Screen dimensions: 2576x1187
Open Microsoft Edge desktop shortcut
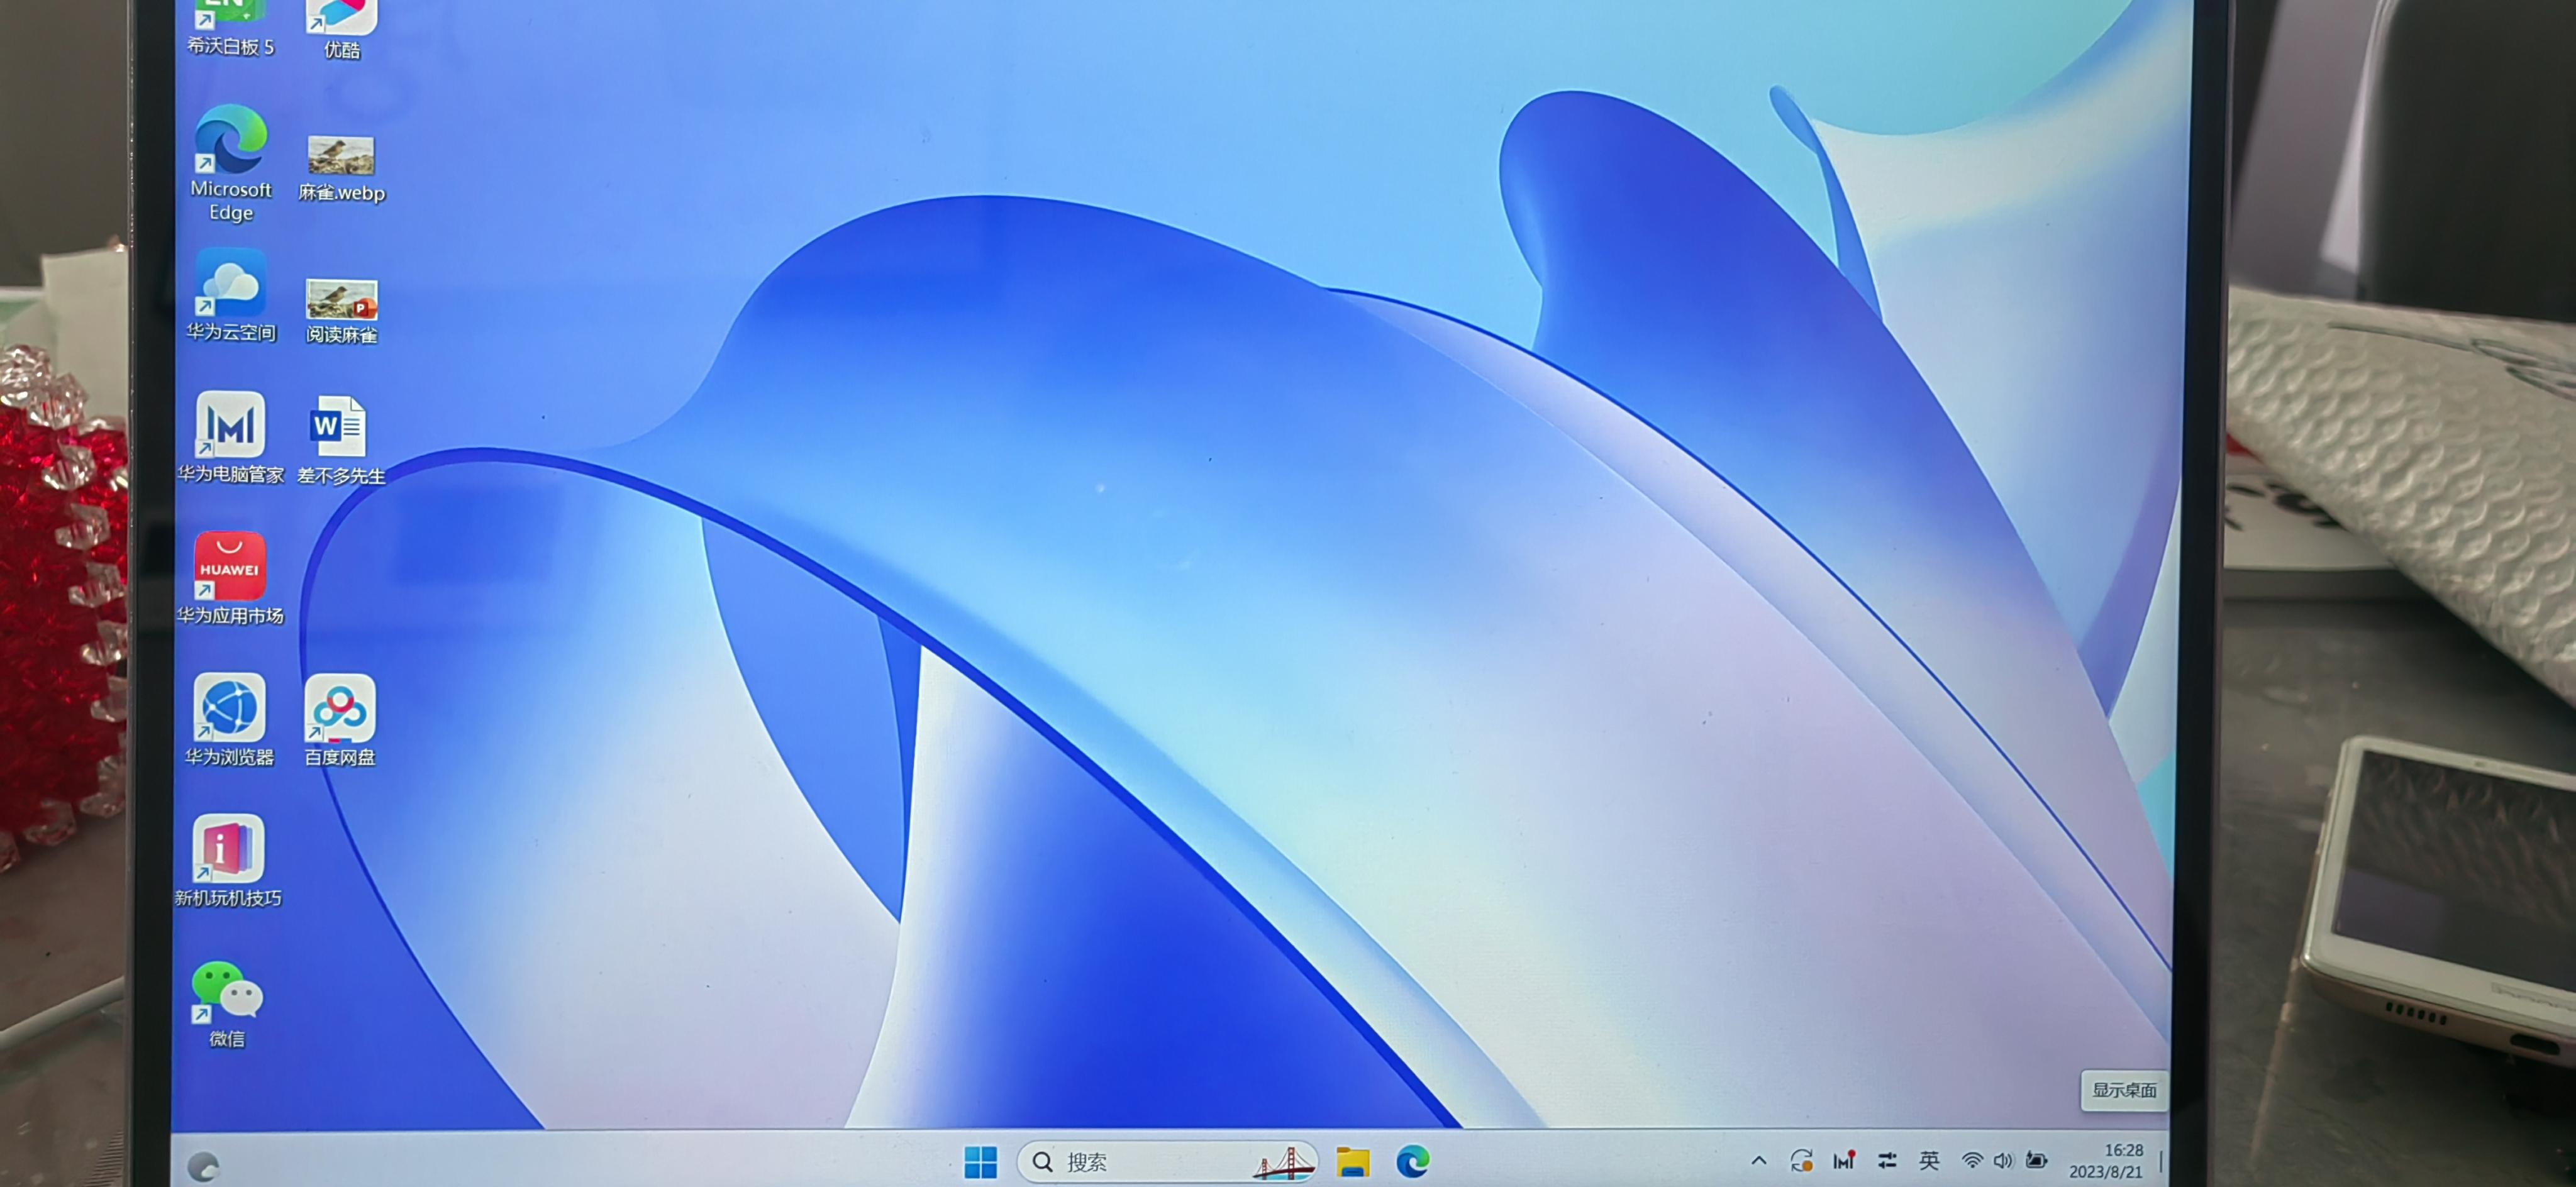pos(231,141)
